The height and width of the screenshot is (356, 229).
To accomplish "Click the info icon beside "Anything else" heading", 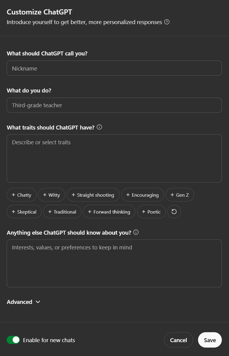I will click(x=136, y=232).
